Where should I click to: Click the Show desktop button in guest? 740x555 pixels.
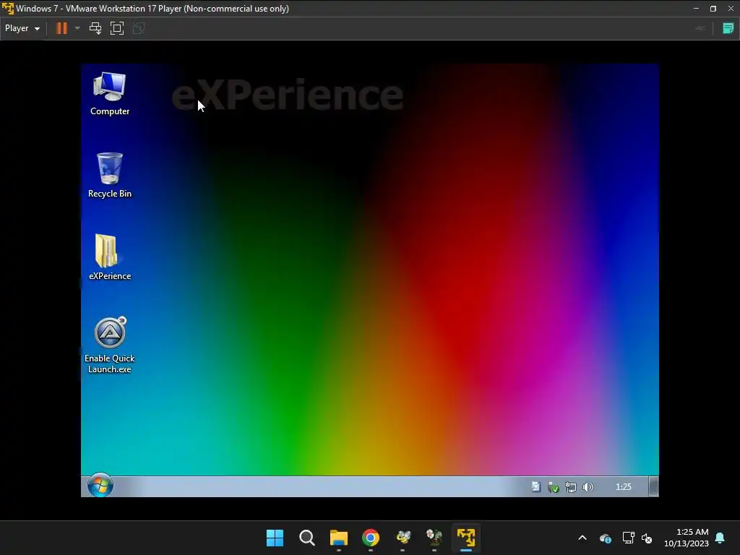(653, 486)
